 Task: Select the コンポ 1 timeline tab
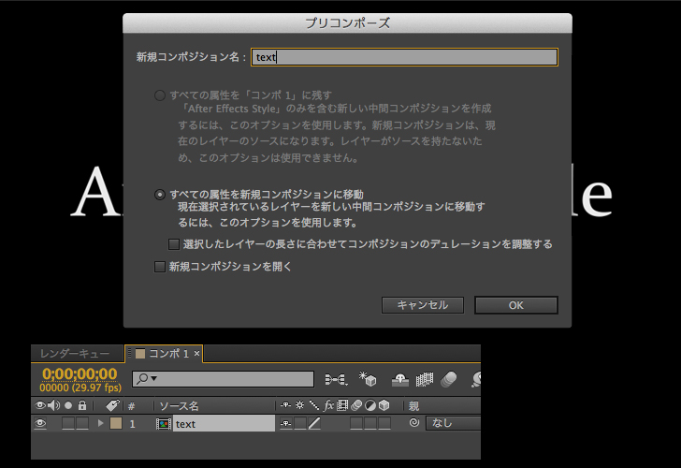pos(162,354)
